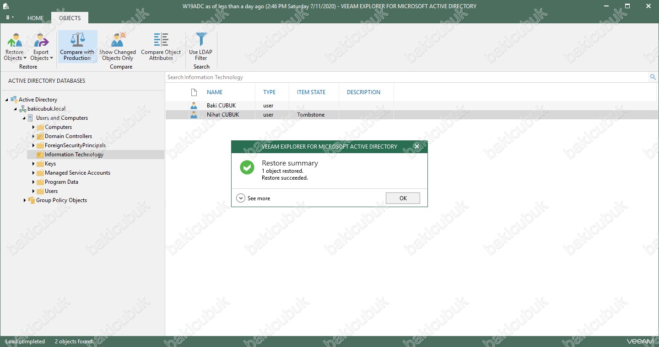This screenshot has height=347, width=659.
Task: Click the Veeam application icon in title bar
Action: (6, 6)
